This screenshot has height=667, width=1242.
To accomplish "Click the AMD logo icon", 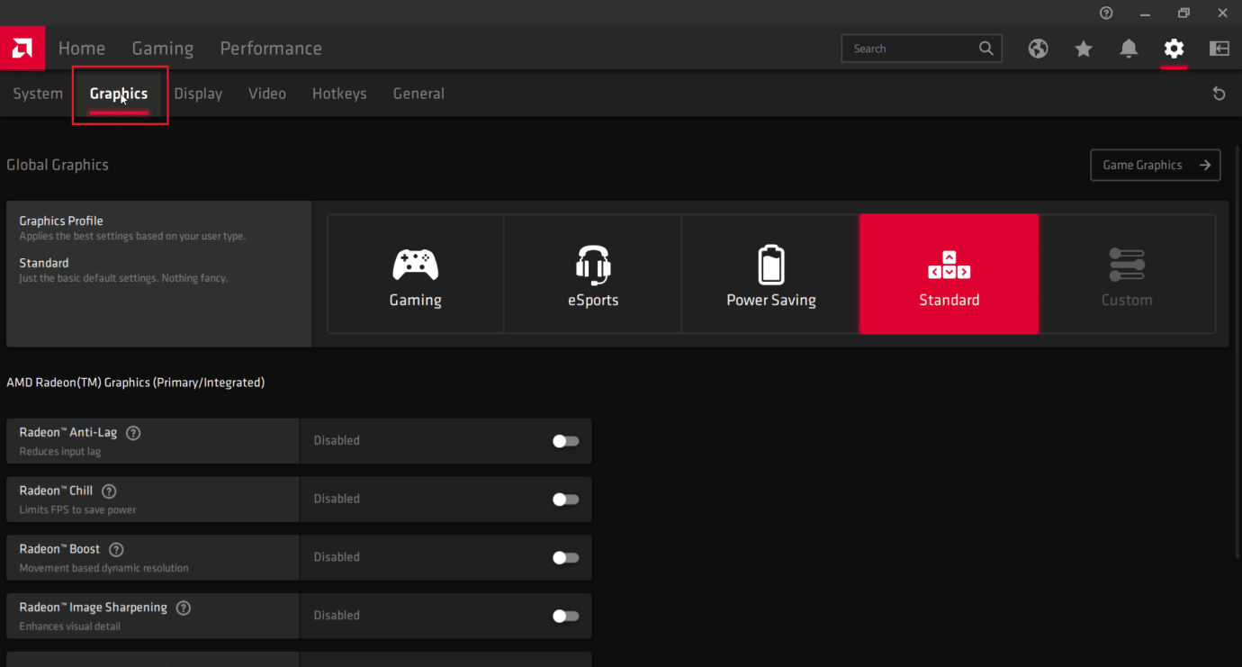I will [x=22, y=49].
